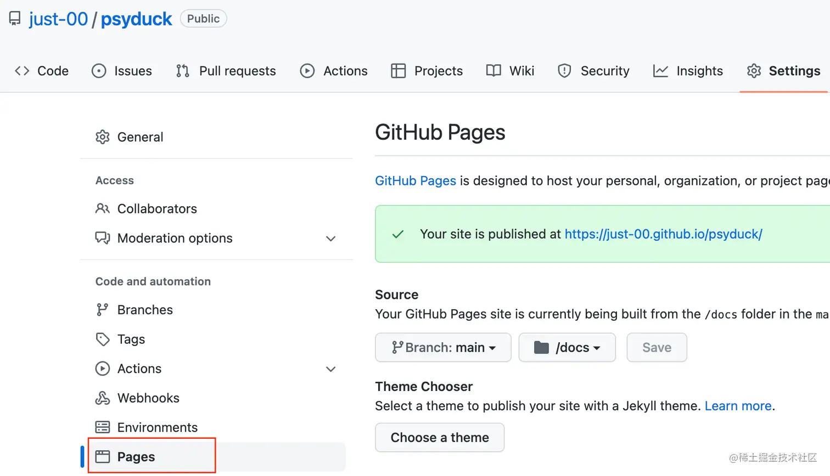
Task: Expand Moderation options chevron
Action: (x=330, y=239)
